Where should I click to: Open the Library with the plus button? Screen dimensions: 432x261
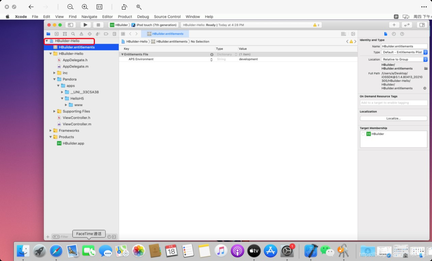(394, 25)
